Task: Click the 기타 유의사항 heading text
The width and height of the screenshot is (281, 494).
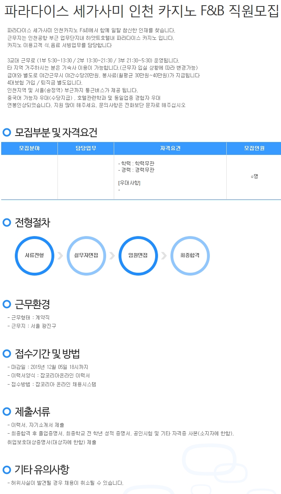Action: [x=42, y=469]
